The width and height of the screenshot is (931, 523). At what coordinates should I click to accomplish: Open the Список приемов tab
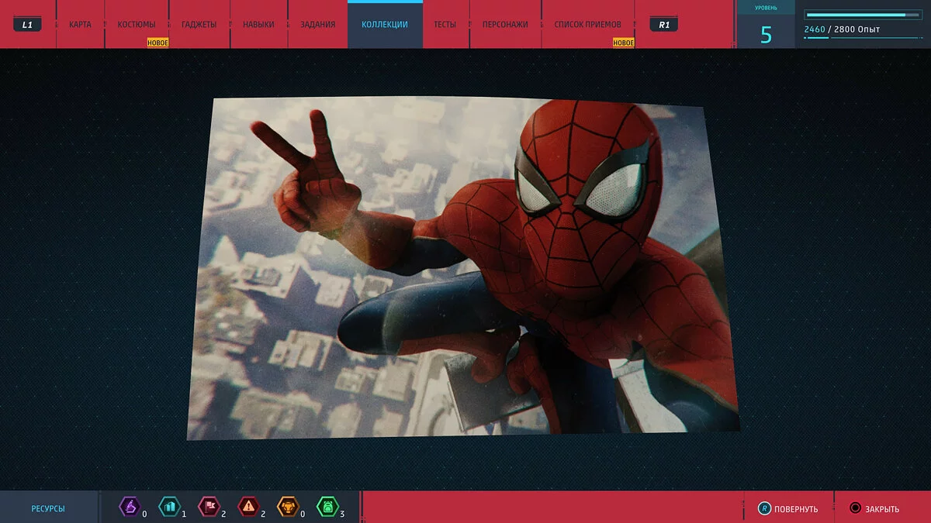pyautogui.click(x=588, y=25)
